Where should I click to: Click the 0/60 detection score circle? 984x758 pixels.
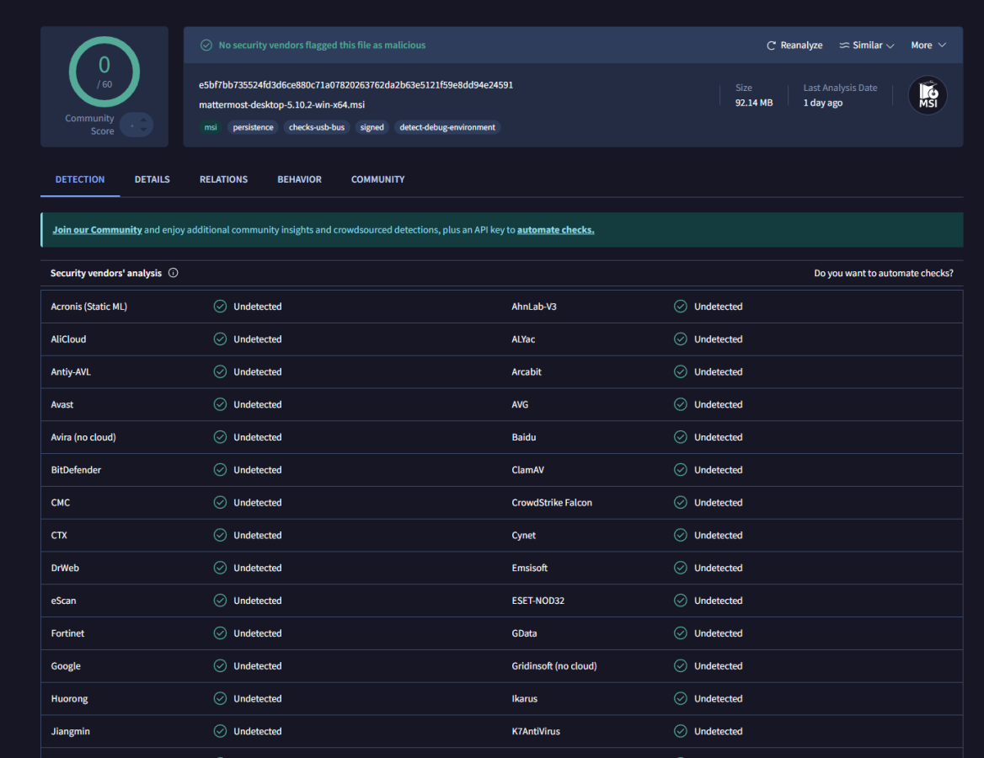tap(104, 72)
